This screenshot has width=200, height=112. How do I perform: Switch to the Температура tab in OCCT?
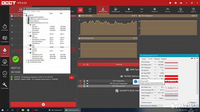point(103,10)
